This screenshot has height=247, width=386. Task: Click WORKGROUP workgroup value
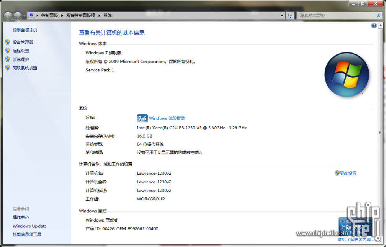(150, 199)
